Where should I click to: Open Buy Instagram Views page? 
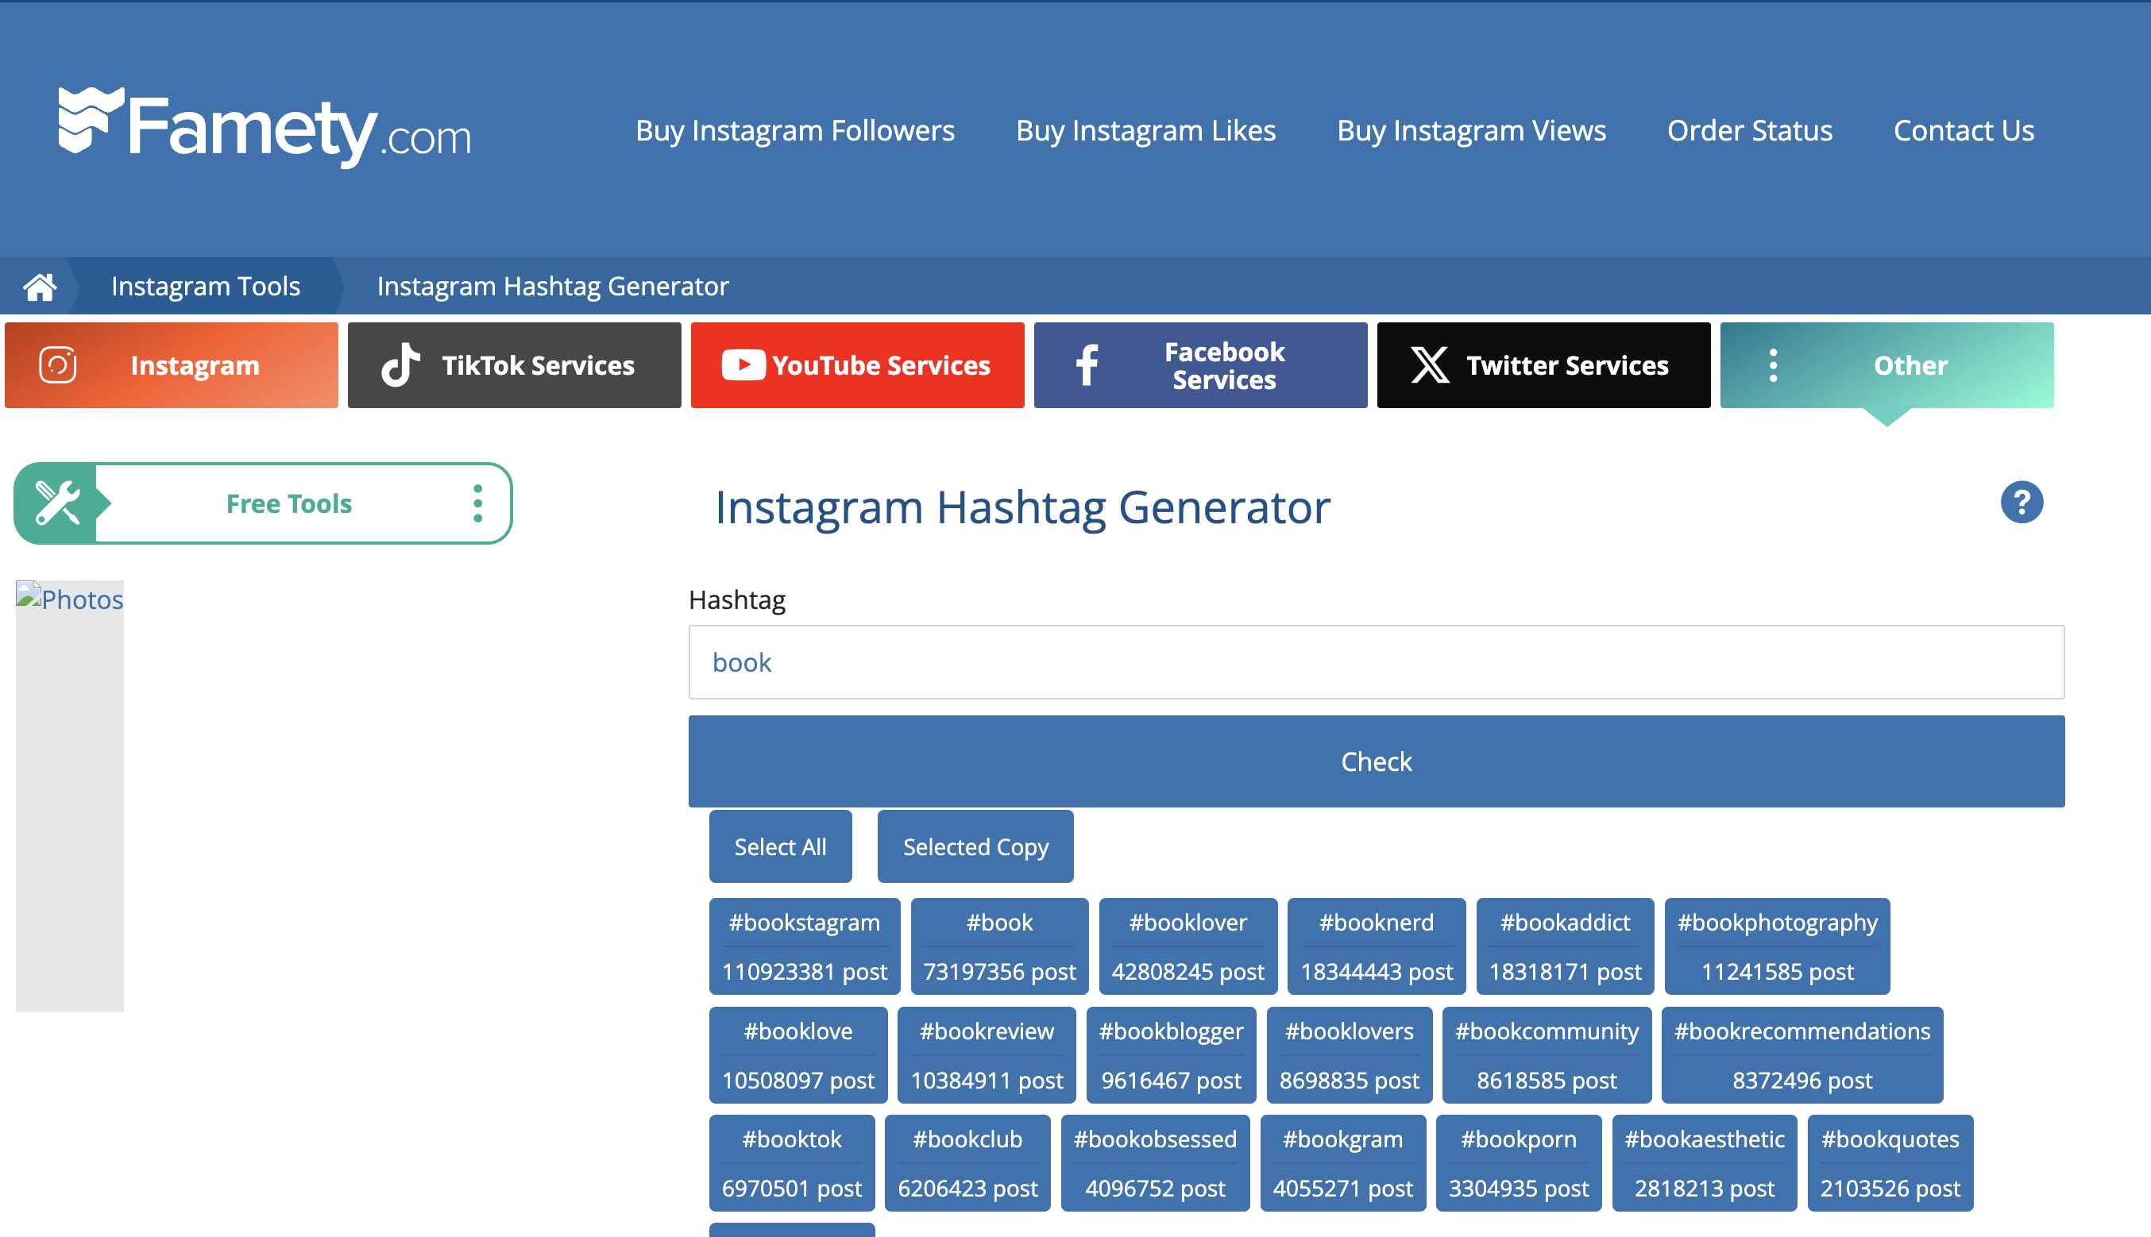[1471, 130]
